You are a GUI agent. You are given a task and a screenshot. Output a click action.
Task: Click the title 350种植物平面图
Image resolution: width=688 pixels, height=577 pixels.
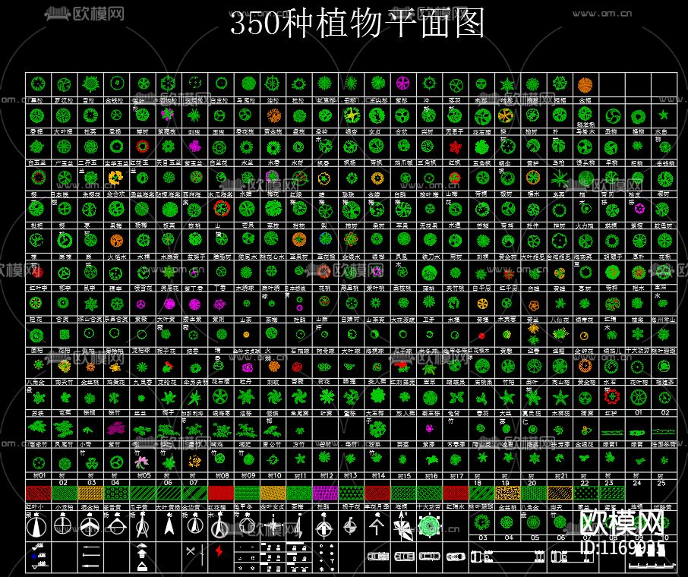358,24
